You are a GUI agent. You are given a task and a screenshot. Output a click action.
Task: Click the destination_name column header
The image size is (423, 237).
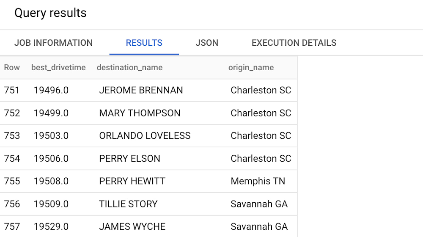(129, 67)
